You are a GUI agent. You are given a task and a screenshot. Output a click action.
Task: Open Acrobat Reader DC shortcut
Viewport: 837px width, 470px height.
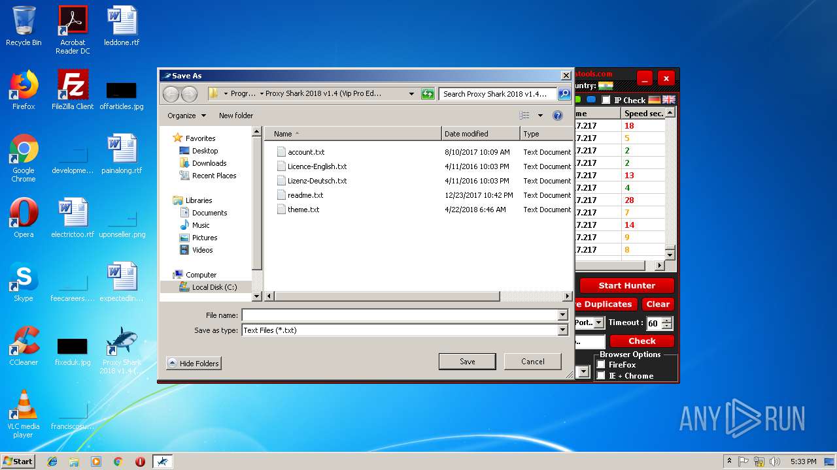coord(73,30)
